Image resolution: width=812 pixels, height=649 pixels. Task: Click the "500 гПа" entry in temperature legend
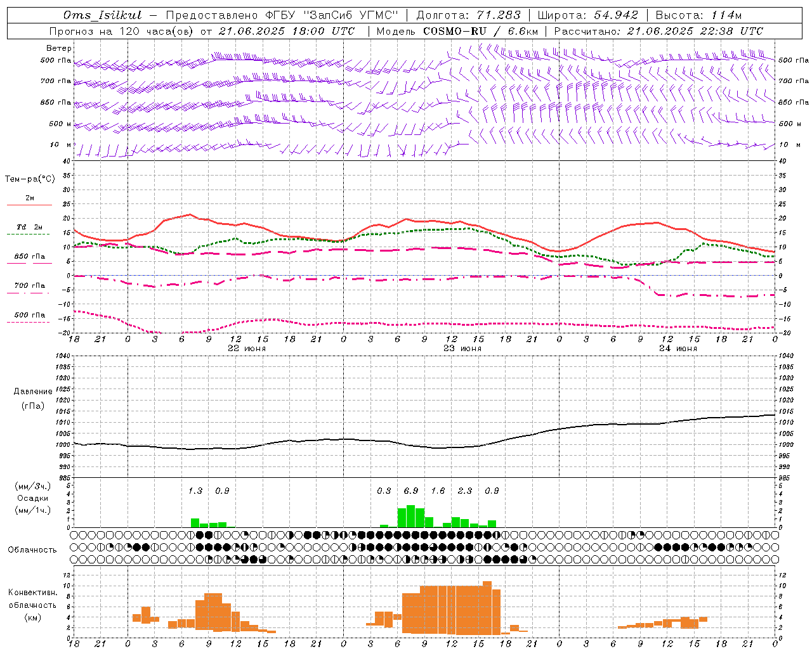30,315
